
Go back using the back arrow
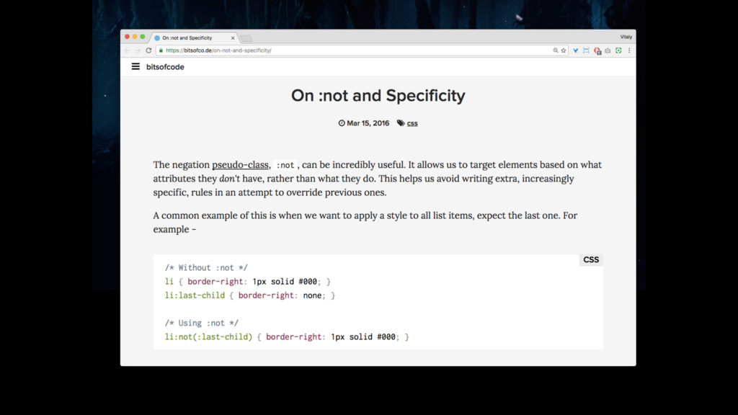pyautogui.click(x=127, y=50)
